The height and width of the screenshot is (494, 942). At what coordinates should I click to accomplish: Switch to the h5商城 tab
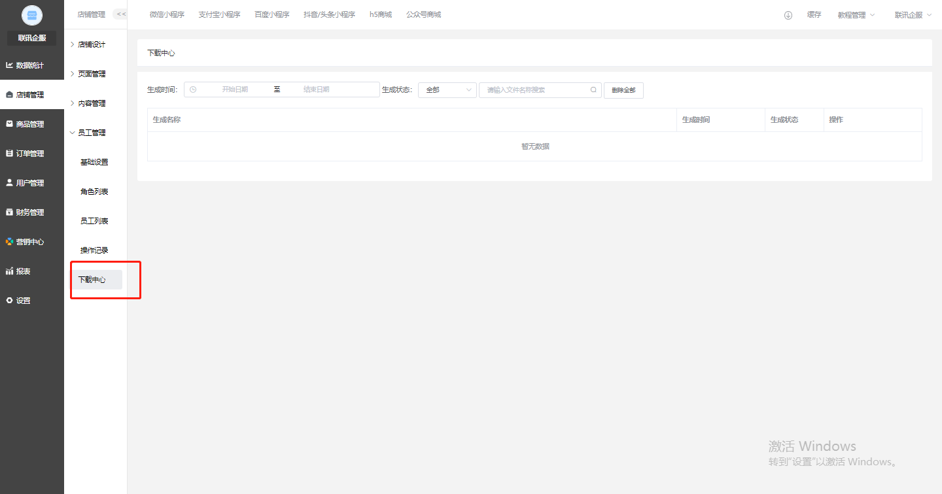(381, 14)
